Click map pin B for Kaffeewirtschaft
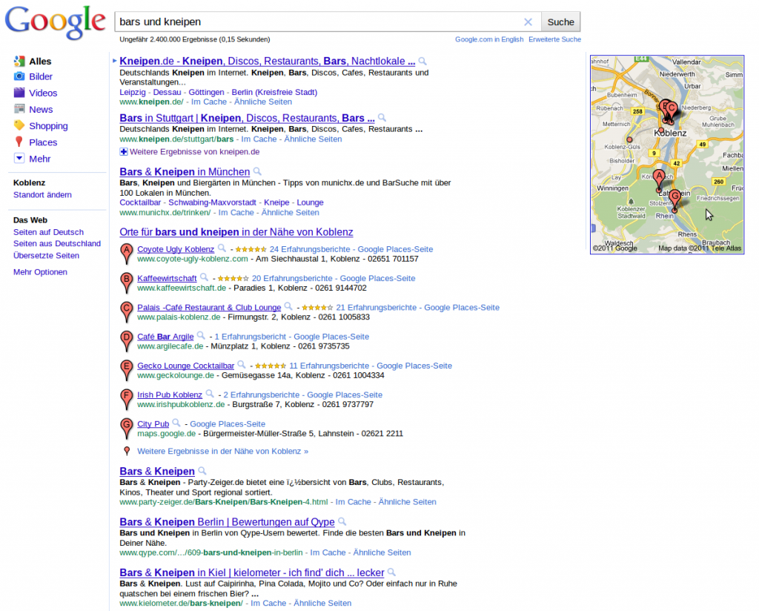The image size is (759, 611). tap(126, 283)
